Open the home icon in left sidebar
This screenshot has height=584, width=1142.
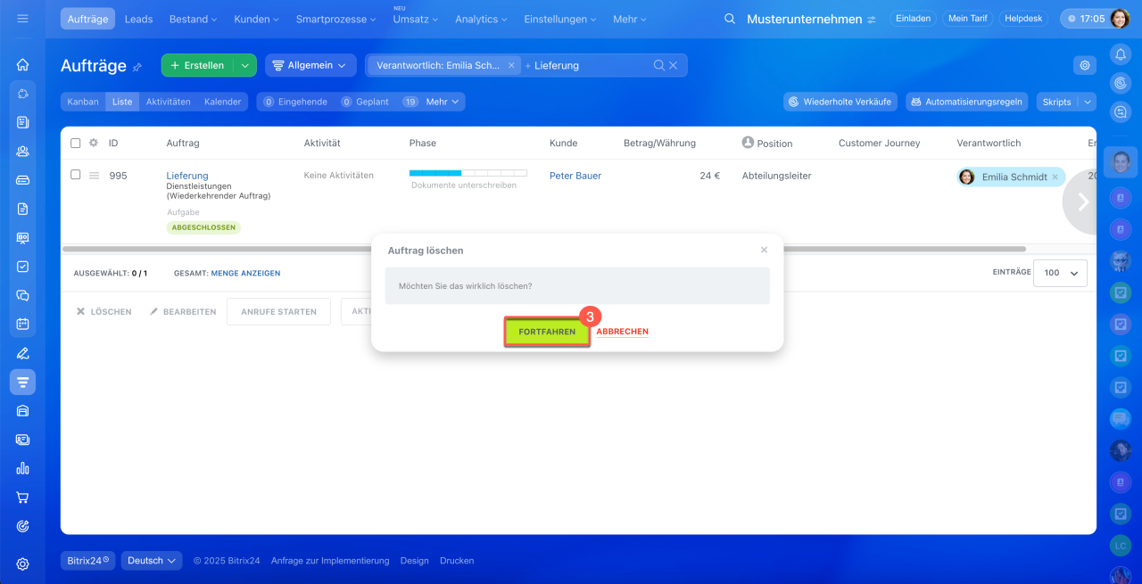tap(23, 64)
